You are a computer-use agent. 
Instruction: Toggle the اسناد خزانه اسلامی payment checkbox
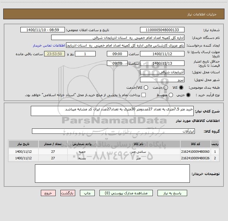(x=144, y=95)
